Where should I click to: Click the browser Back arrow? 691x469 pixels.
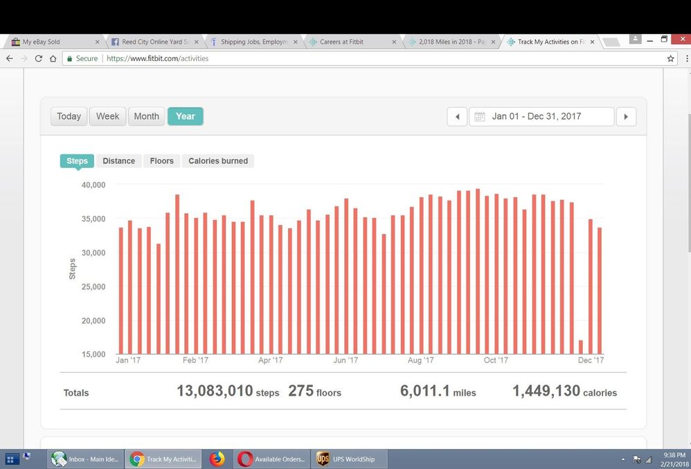10,59
